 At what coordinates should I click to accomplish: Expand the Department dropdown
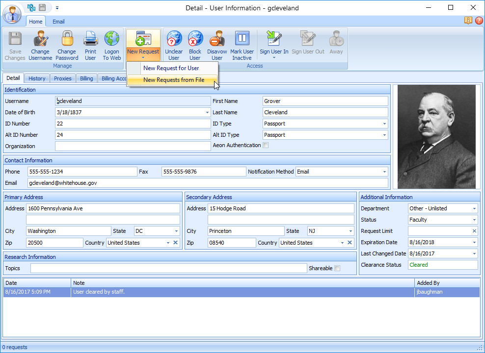(474, 208)
